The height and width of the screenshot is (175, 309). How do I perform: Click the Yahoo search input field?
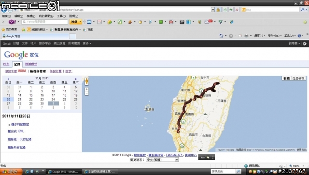[45, 22]
